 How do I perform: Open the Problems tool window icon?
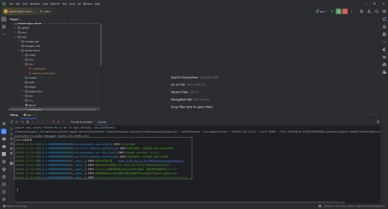[4, 192]
